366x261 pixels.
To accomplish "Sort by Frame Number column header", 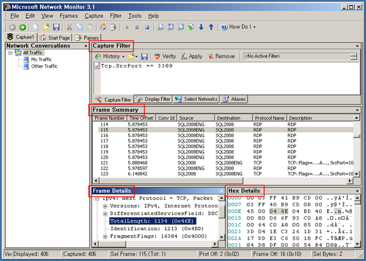I will point(110,118).
